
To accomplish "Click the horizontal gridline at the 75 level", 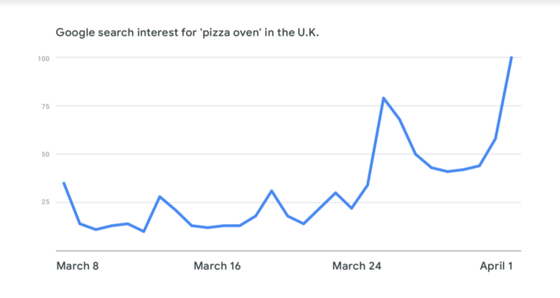I will 224,107.
